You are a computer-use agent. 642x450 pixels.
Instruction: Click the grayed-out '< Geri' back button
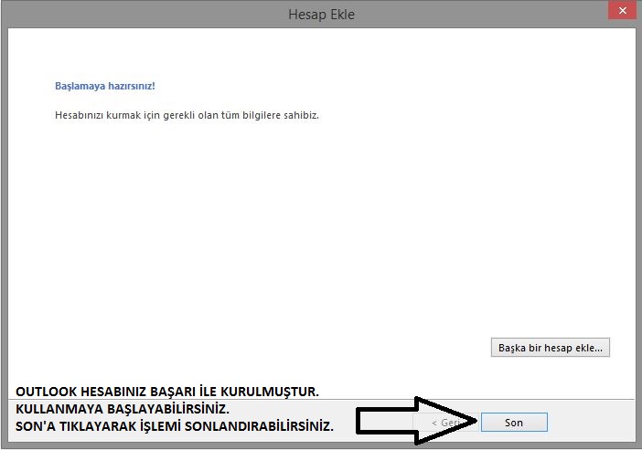click(x=449, y=423)
